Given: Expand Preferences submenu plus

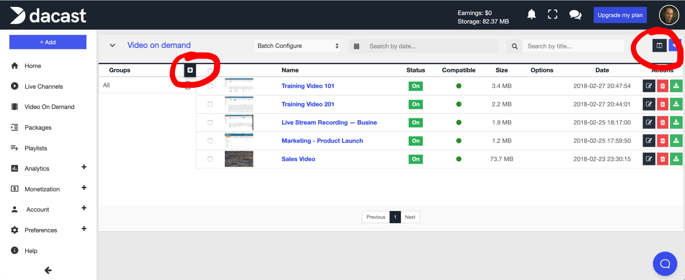Looking at the screenshot, I should point(84,229).
